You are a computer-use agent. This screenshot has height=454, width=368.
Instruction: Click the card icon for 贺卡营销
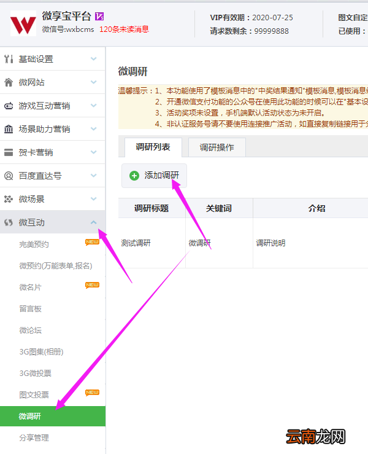coord(9,152)
